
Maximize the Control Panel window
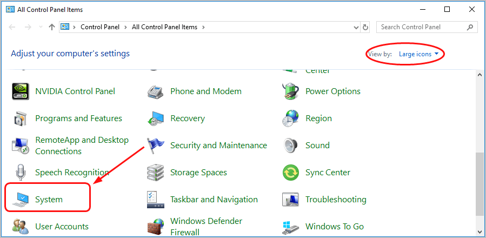pos(447,9)
